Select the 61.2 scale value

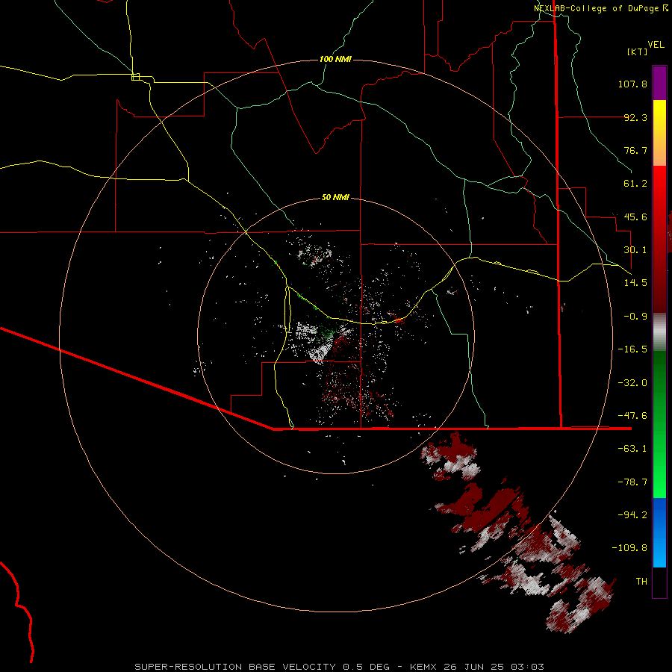click(635, 184)
